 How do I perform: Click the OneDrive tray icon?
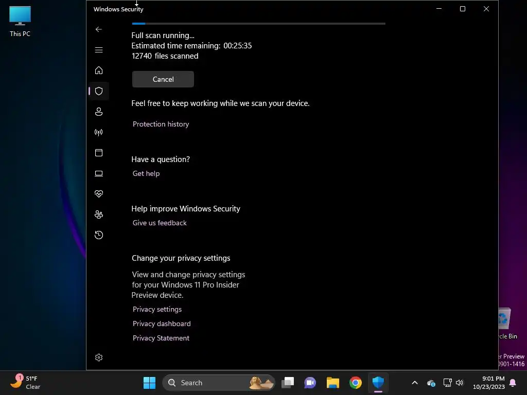[x=431, y=383]
